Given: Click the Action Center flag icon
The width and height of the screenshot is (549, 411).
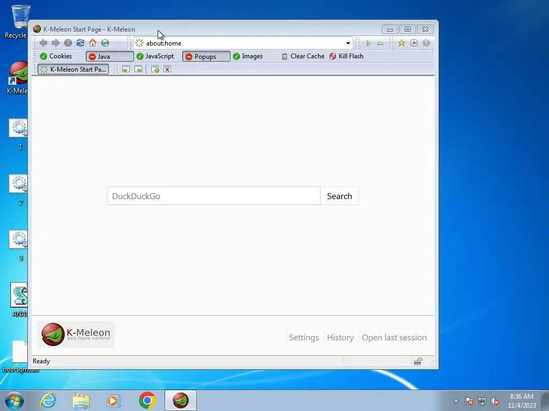Looking at the screenshot, I should [469, 401].
